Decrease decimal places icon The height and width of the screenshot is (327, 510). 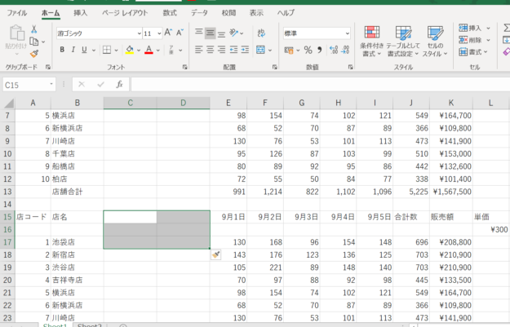(345, 50)
